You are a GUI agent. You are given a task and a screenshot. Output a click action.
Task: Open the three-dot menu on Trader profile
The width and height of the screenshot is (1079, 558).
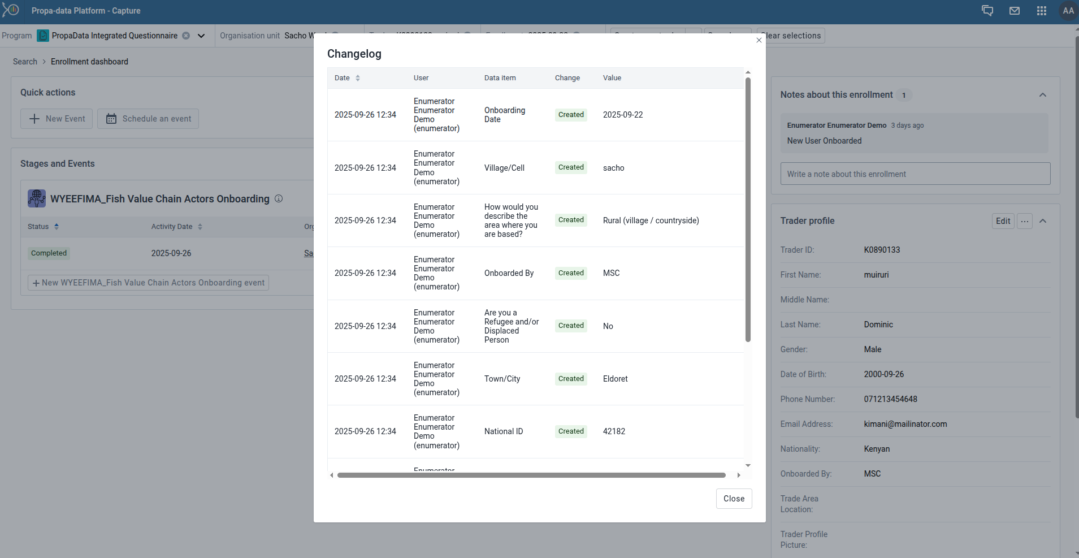click(x=1025, y=221)
